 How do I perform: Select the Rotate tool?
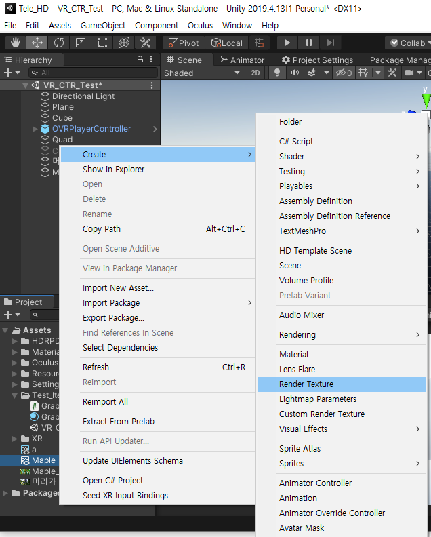(58, 43)
